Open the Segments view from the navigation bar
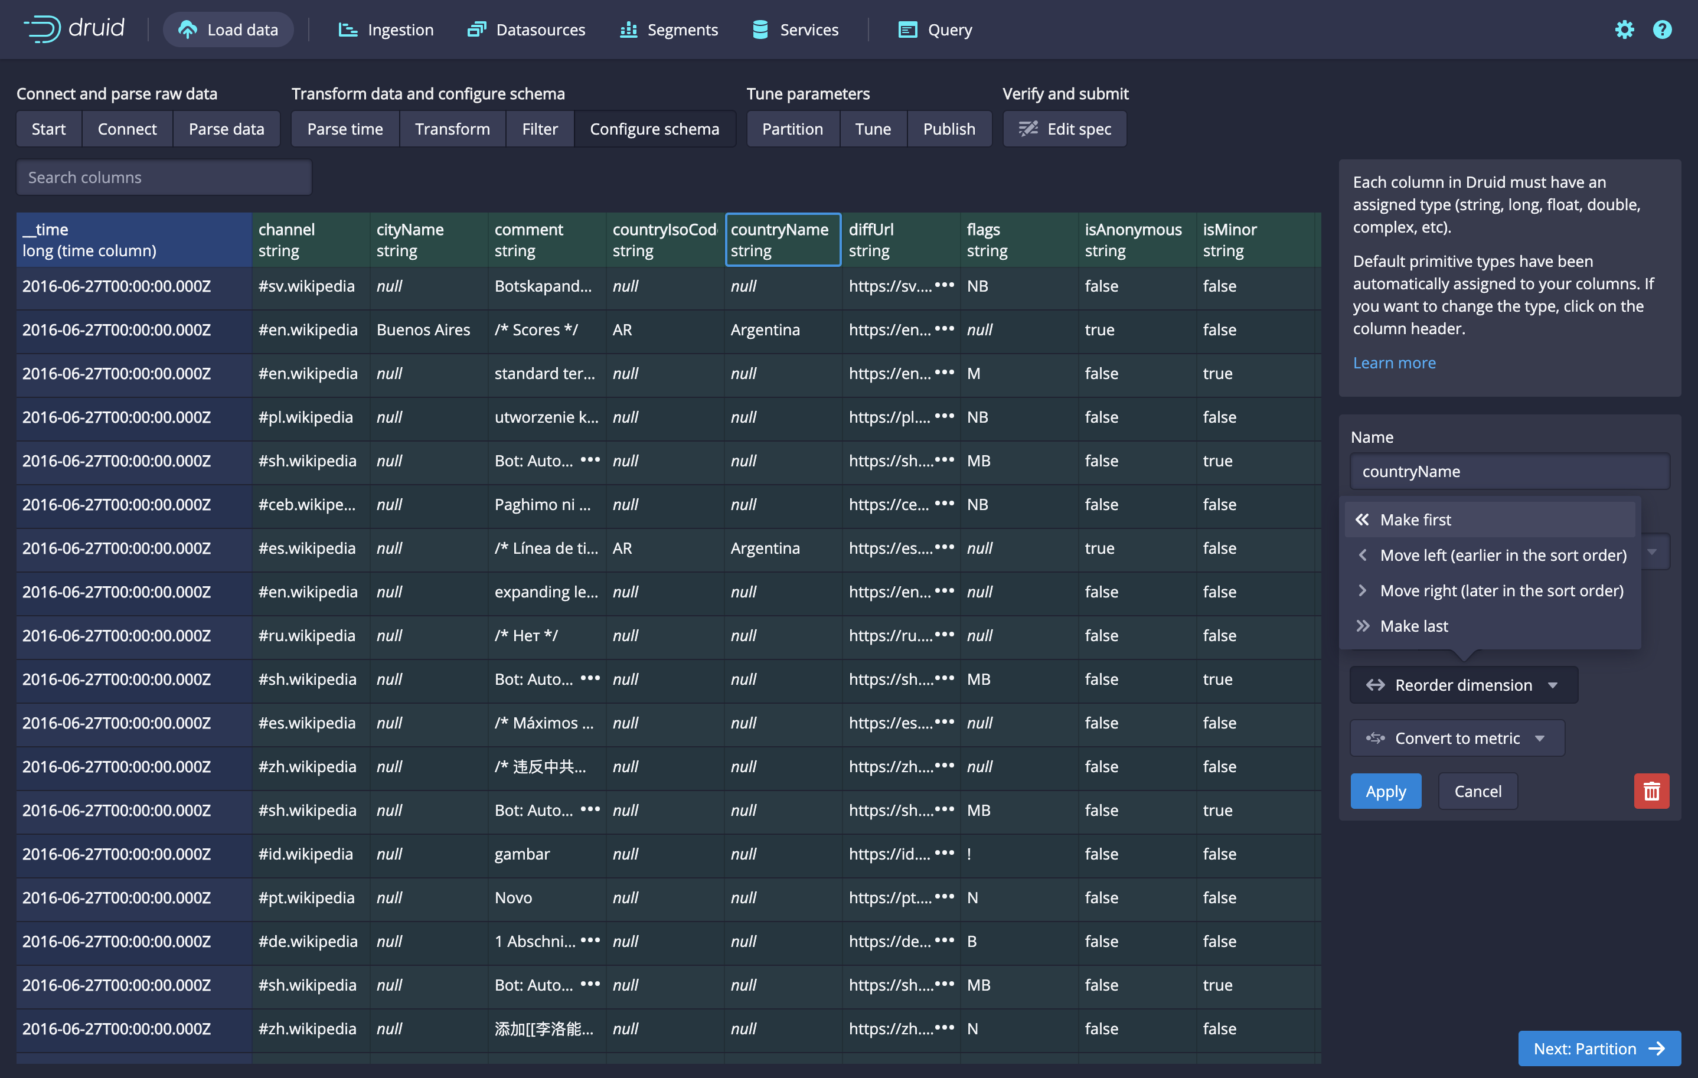Screen dimensions: 1698x1078 668,30
